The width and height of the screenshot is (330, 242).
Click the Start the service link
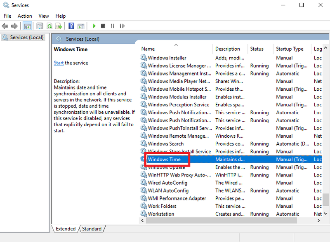coord(59,63)
